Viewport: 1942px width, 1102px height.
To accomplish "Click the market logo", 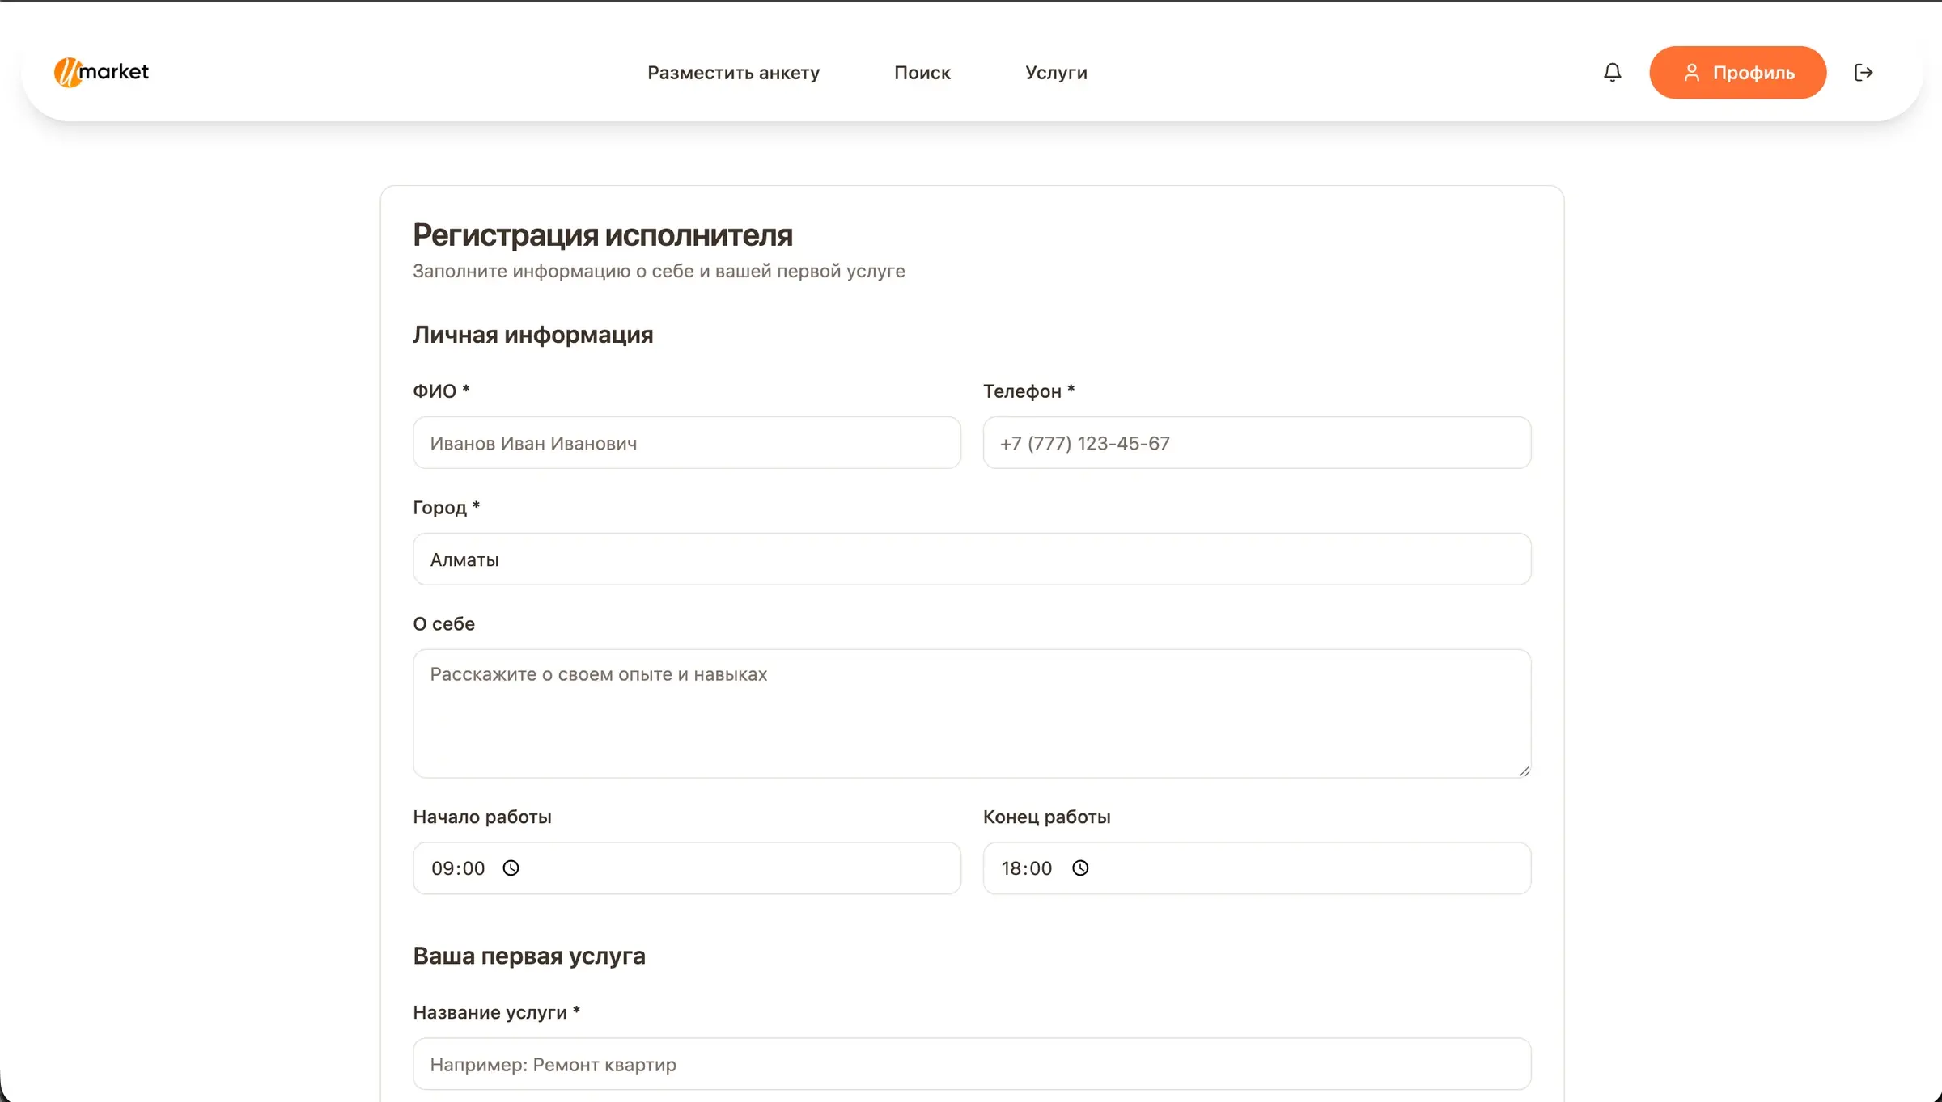I will [101, 72].
